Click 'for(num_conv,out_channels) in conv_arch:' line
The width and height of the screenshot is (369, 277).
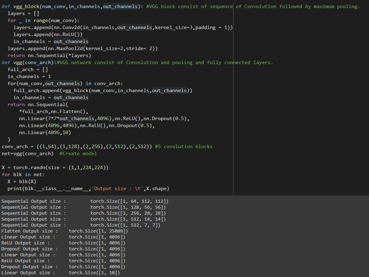tap(65, 83)
